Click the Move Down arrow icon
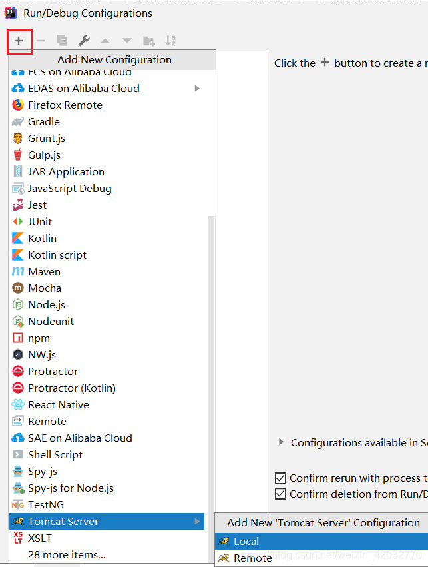This screenshot has width=428, height=567. point(127,41)
